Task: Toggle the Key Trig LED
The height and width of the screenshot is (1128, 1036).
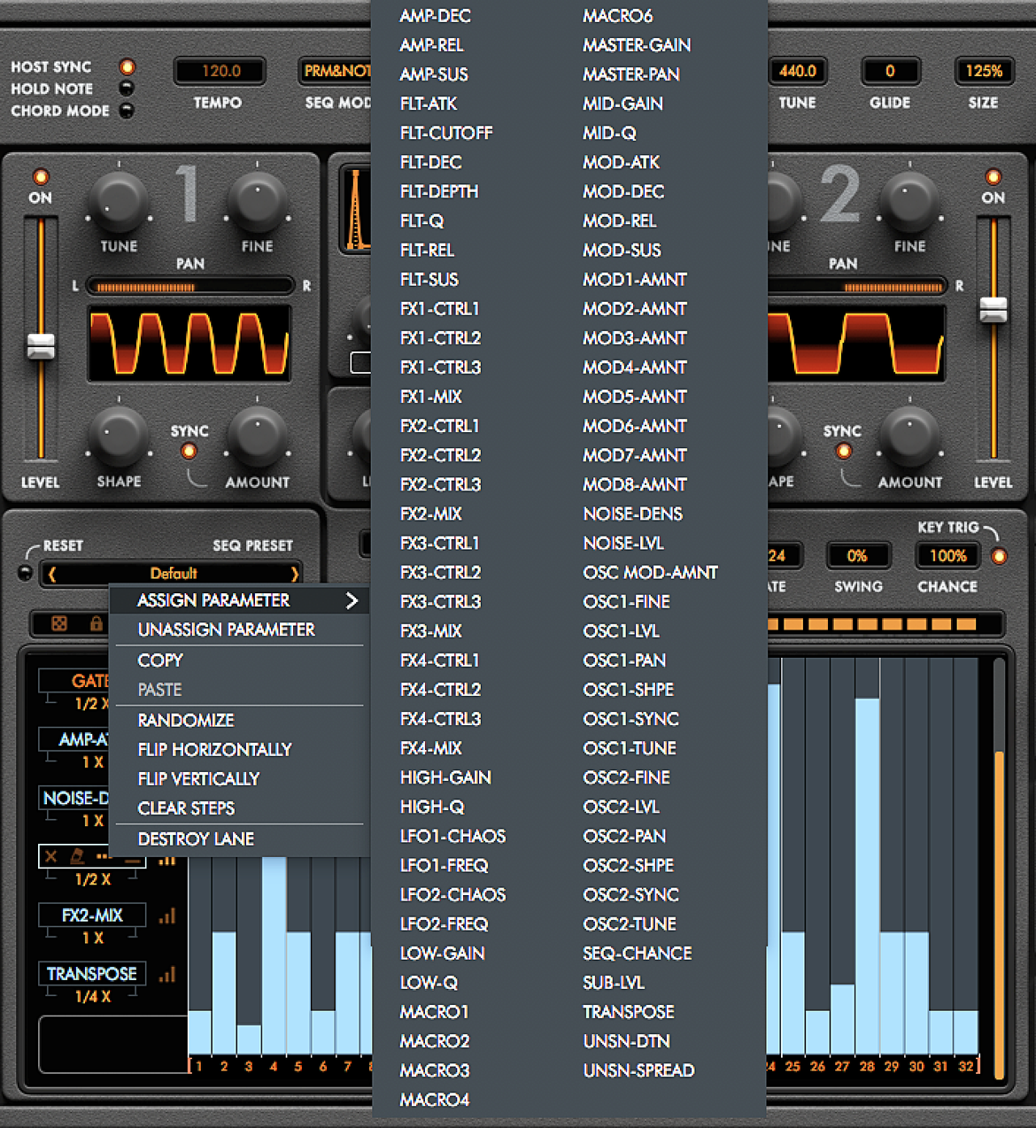Action: (1000, 556)
